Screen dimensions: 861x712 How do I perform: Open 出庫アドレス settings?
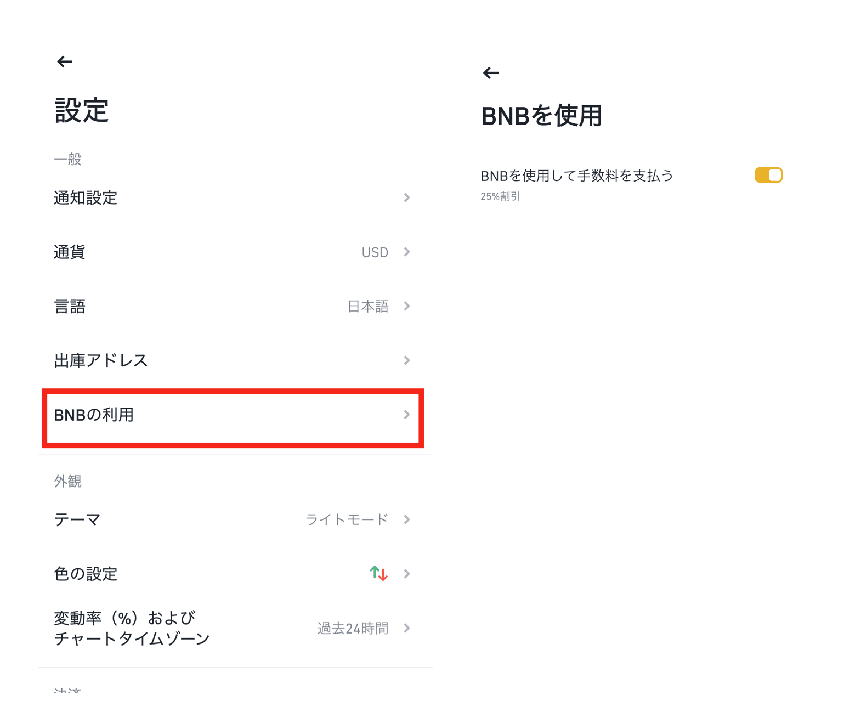pos(233,360)
